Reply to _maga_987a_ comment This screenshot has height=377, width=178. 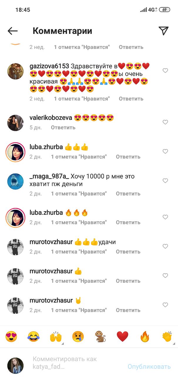pyautogui.click(x=128, y=194)
